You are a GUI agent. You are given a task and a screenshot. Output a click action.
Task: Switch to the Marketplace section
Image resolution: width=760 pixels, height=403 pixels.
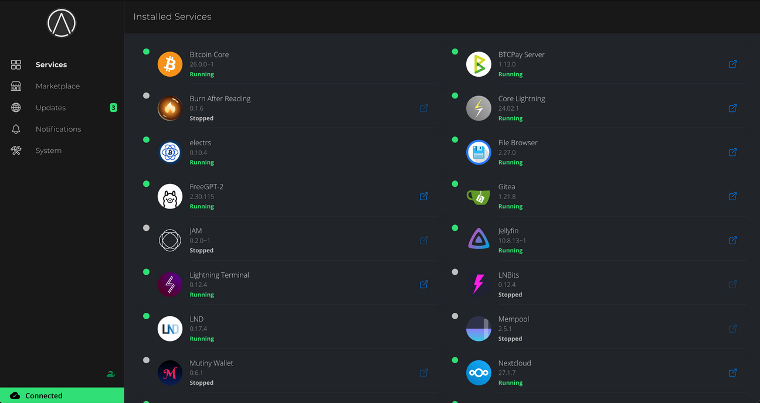[57, 86]
